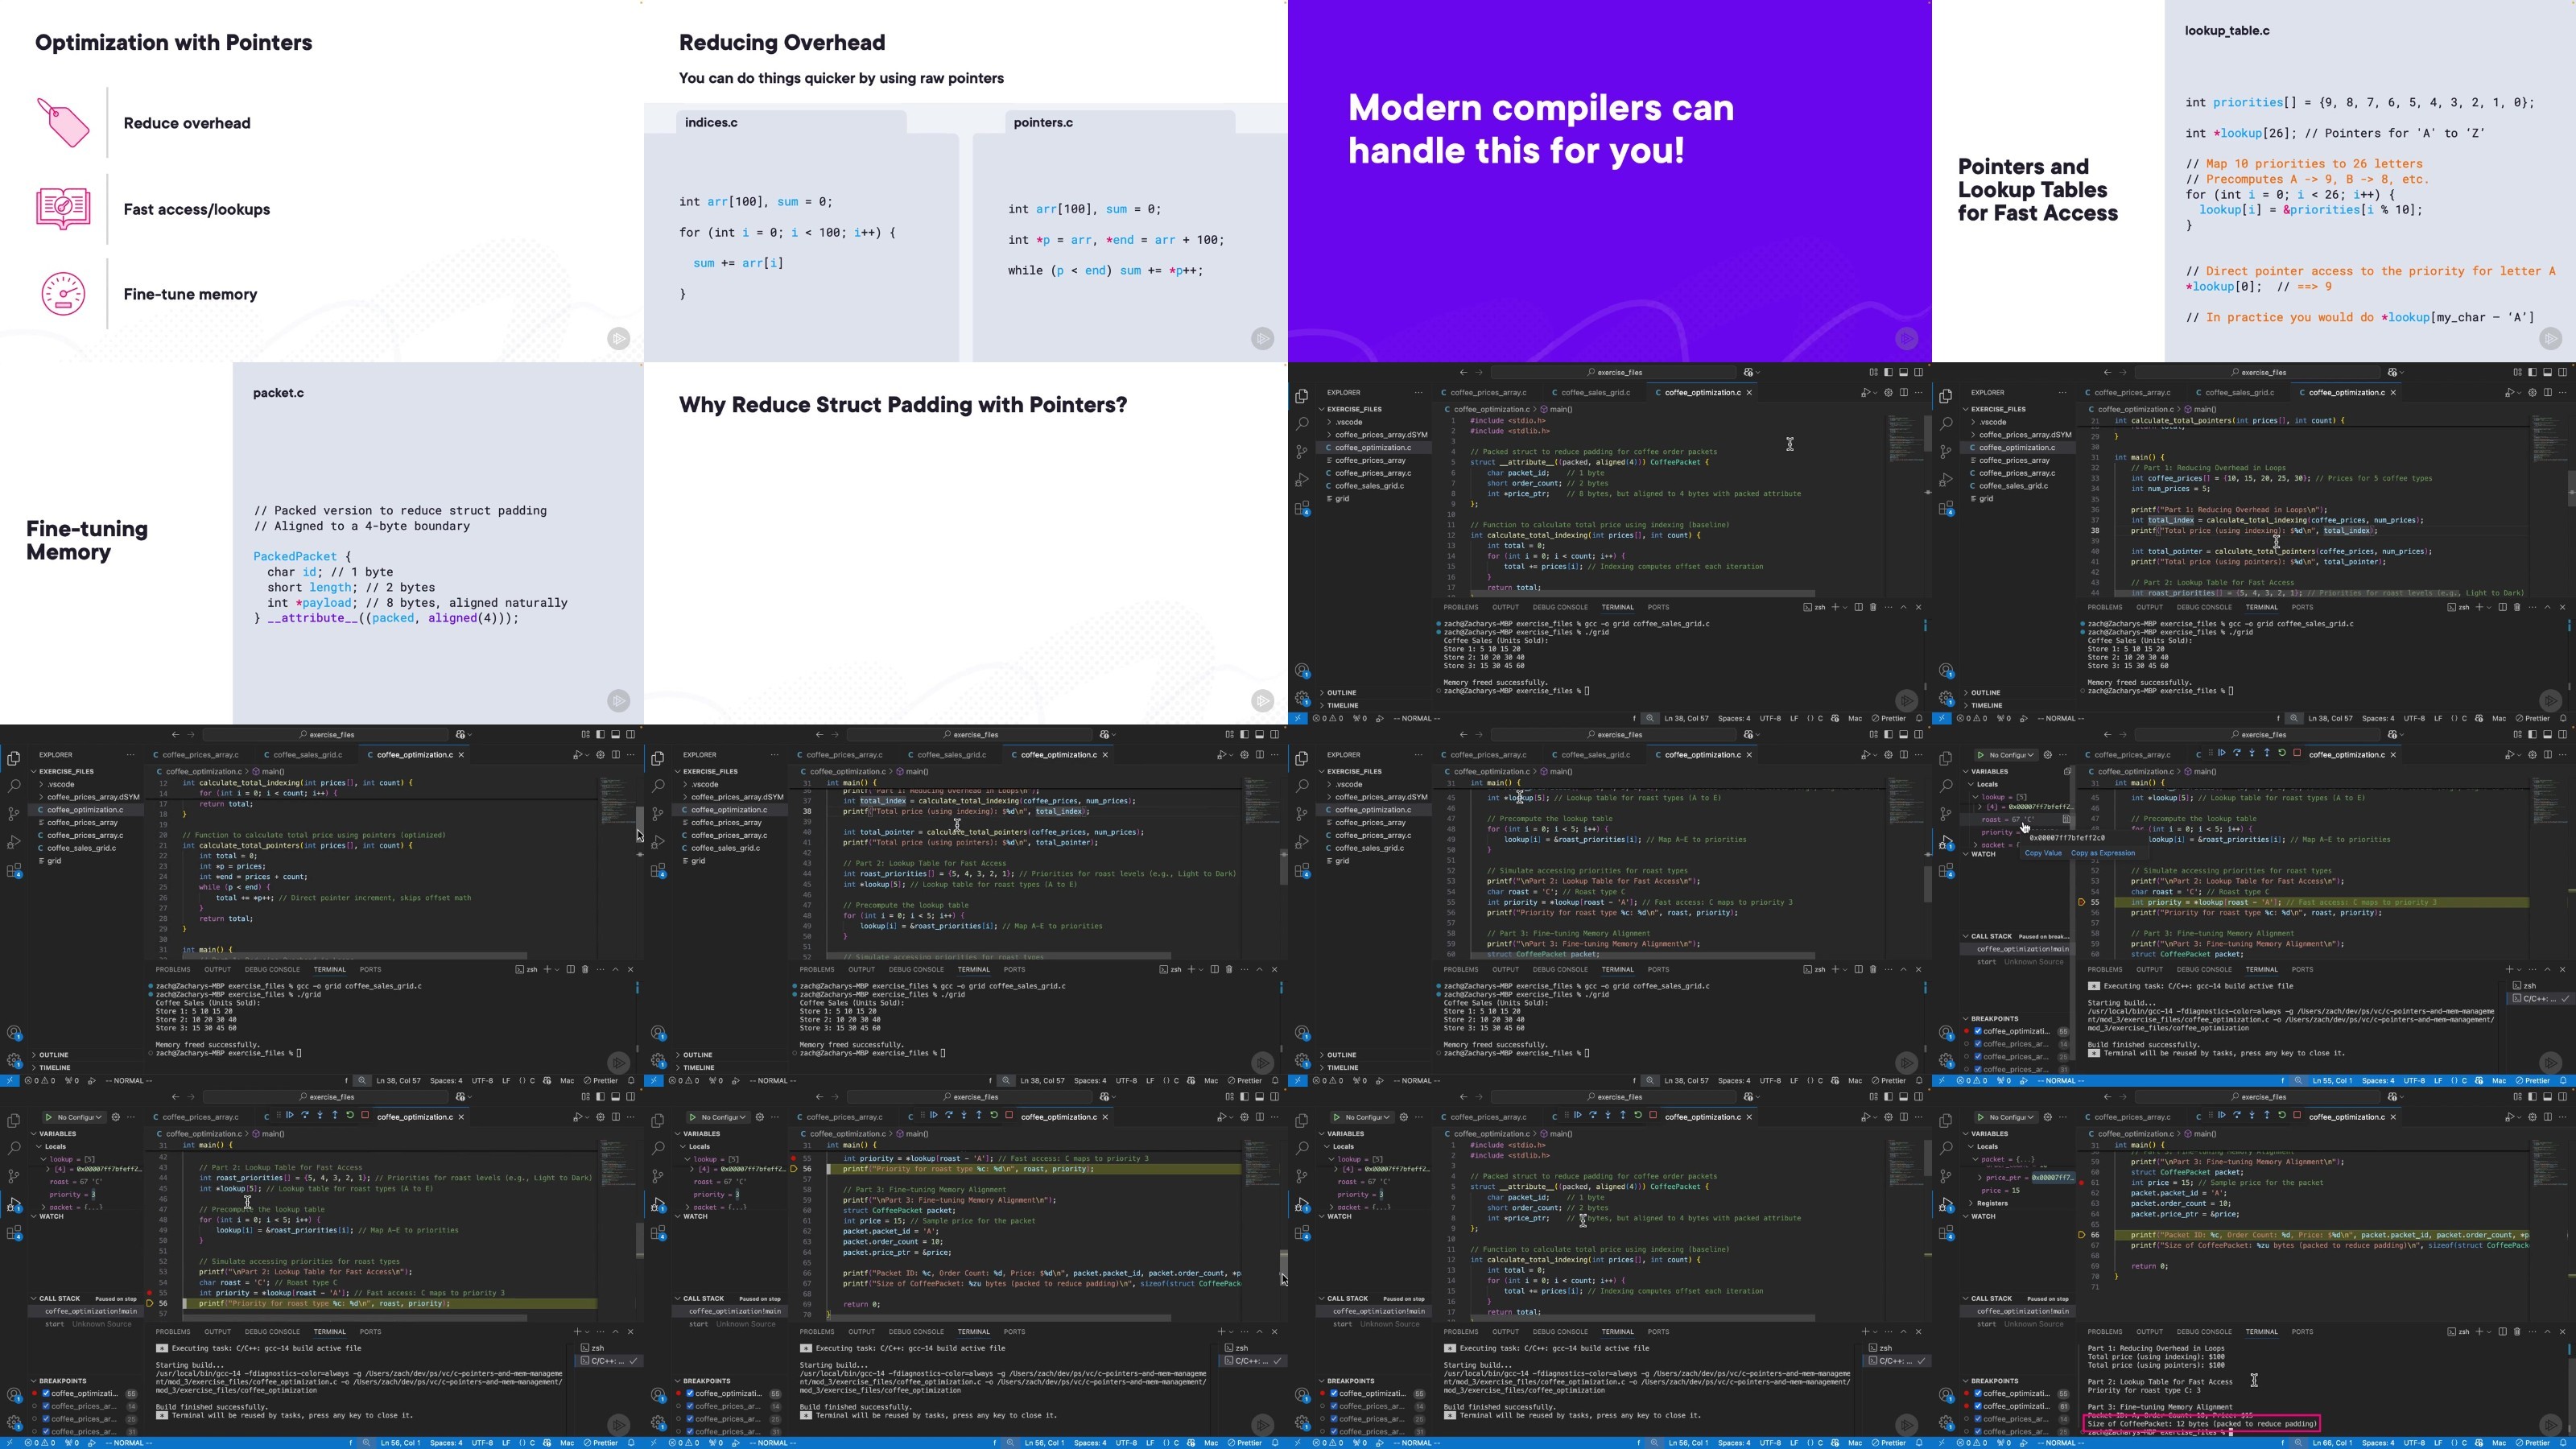Viewport: 2576px width, 1449px height.
Task: In the Ln 55 frame, click the notifications bell
Action: pos(2563,1081)
